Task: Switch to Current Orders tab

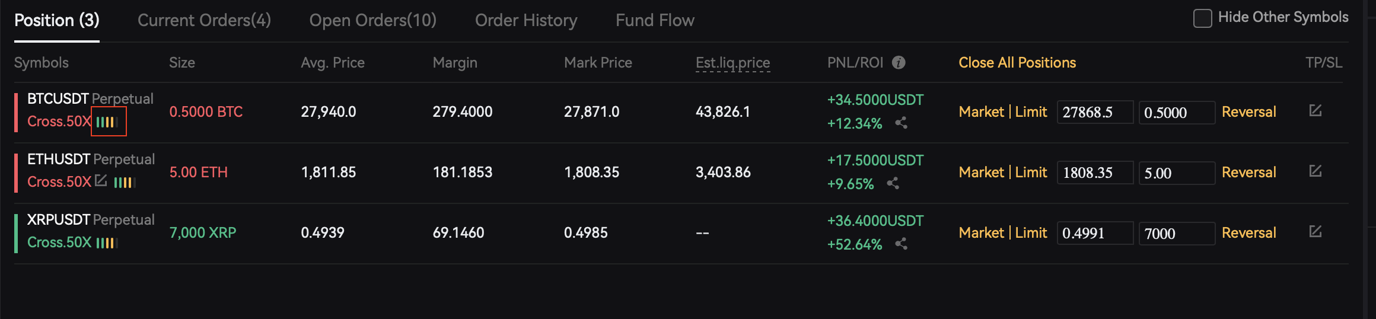Action: coord(204,20)
